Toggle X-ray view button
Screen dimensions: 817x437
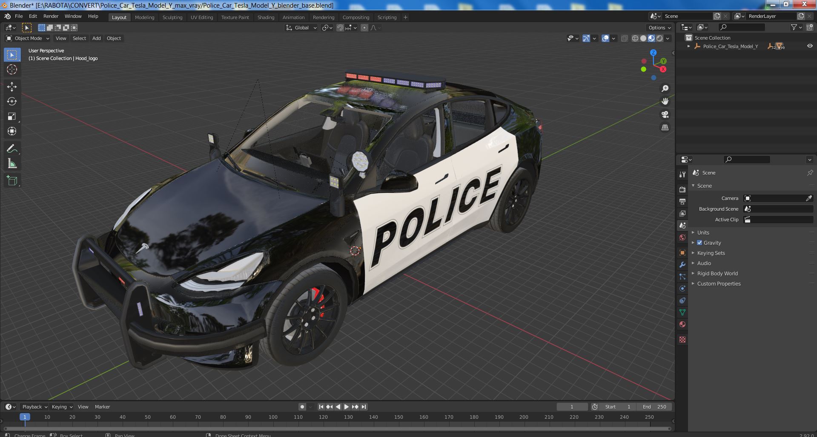pos(624,38)
